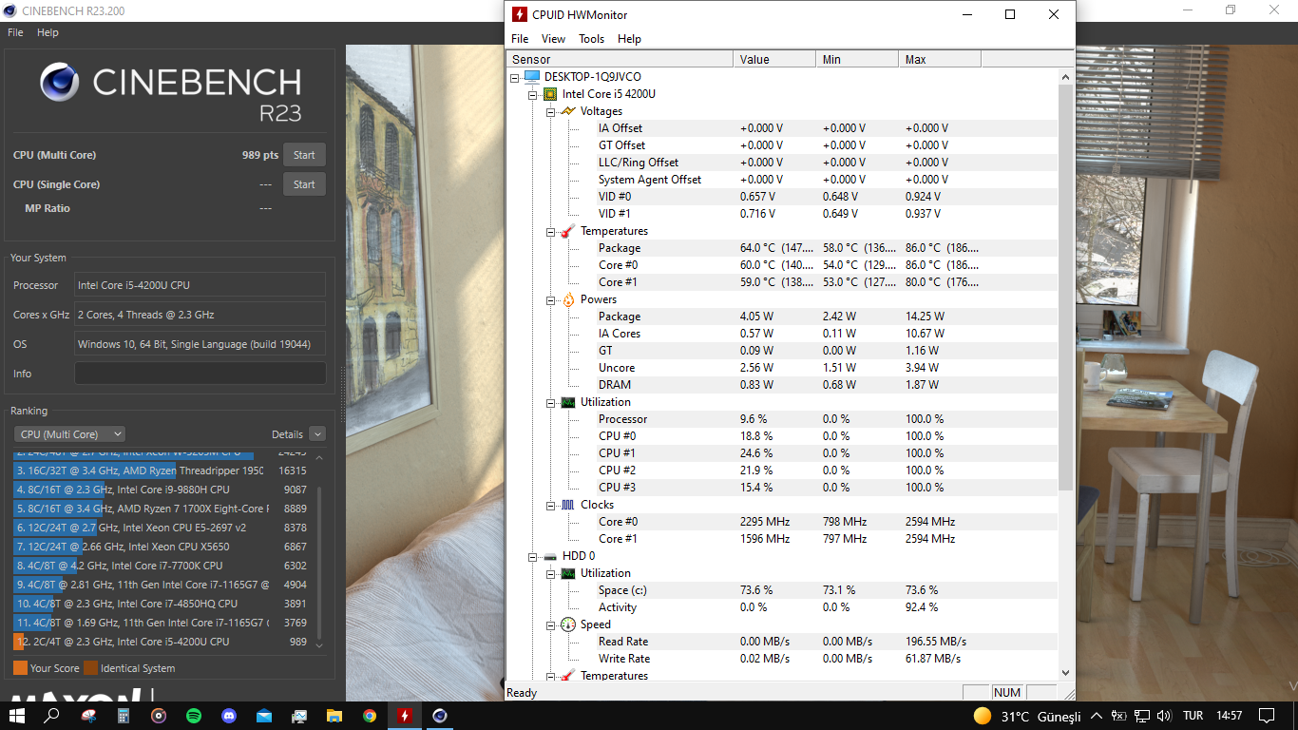Open Spotify from the taskbar
Image resolution: width=1298 pixels, height=730 pixels.
point(194,716)
